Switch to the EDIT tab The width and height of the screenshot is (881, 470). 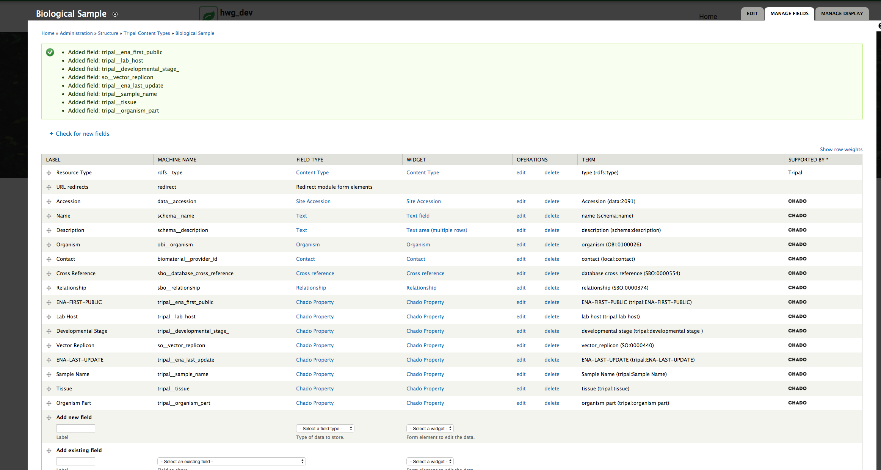tap(752, 14)
